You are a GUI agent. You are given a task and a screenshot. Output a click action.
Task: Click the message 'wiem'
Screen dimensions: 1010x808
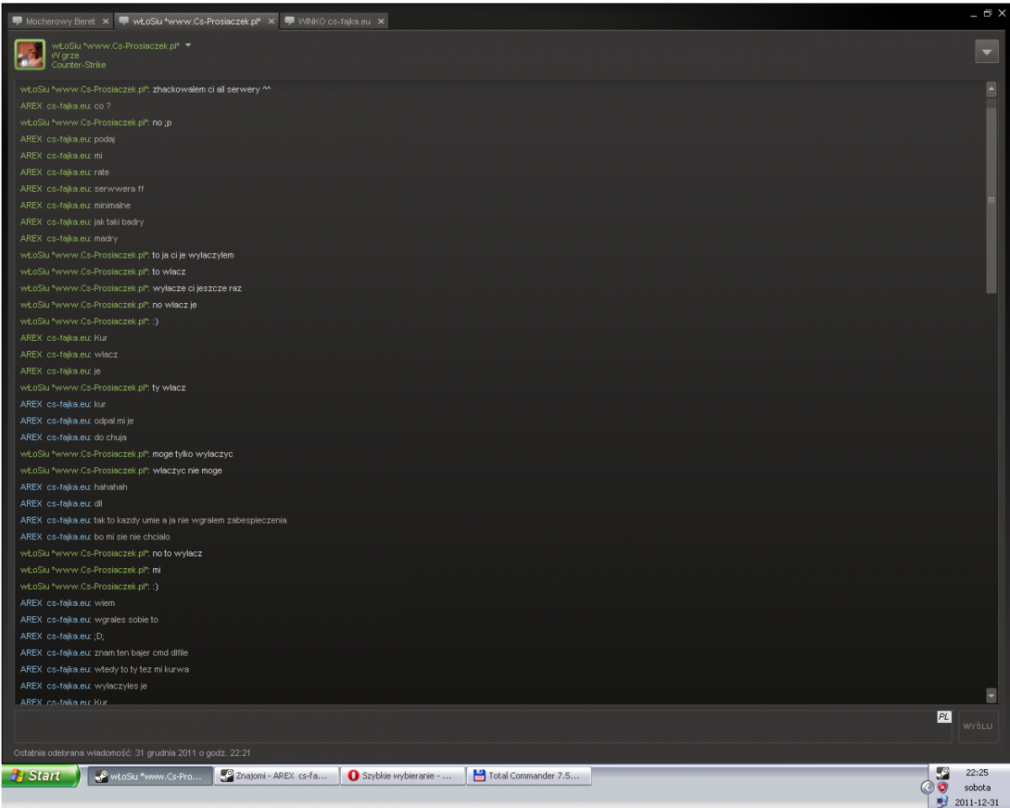point(104,603)
